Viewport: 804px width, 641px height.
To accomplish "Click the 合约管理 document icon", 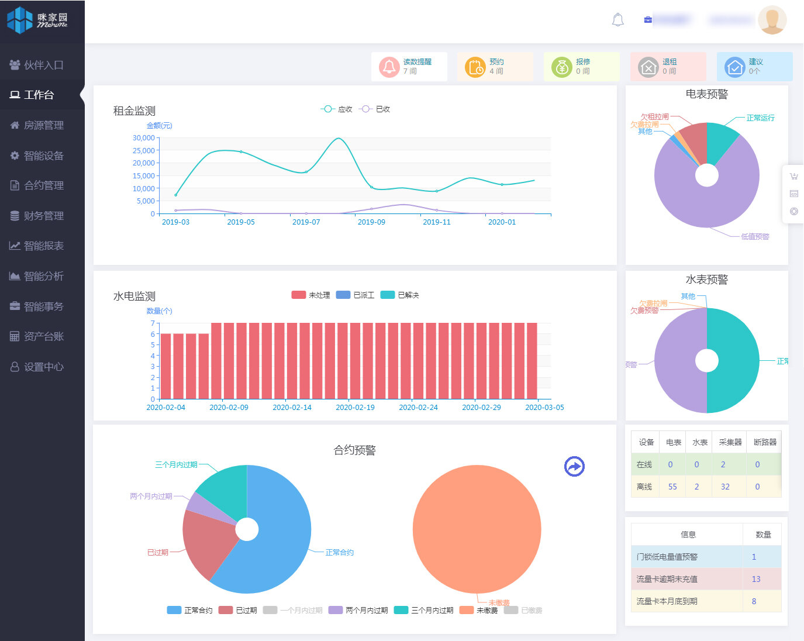I will (x=15, y=185).
